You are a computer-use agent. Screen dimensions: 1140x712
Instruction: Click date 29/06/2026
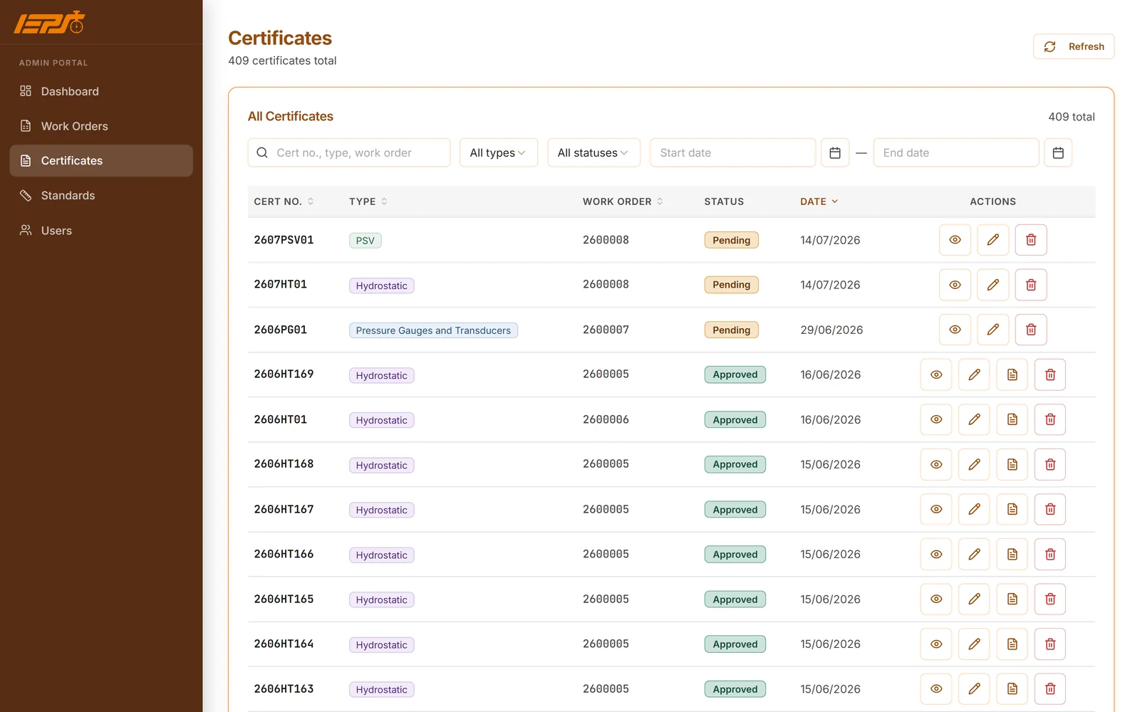[831, 330]
